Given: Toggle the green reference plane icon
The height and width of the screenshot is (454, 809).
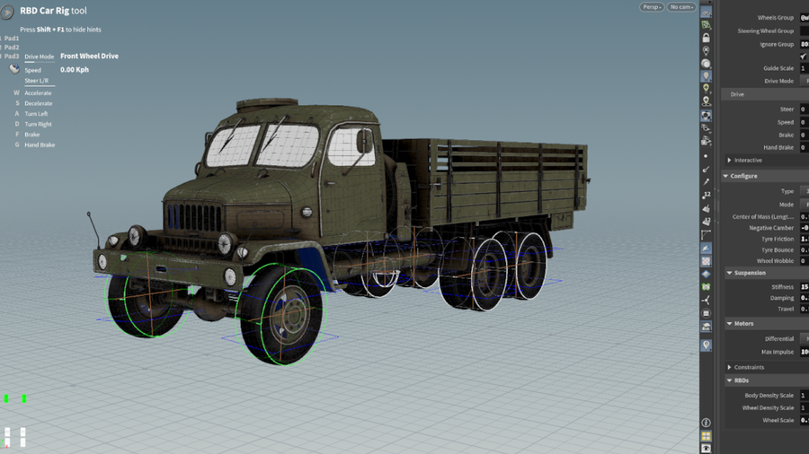Looking at the screenshot, I should tap(706, 25).
